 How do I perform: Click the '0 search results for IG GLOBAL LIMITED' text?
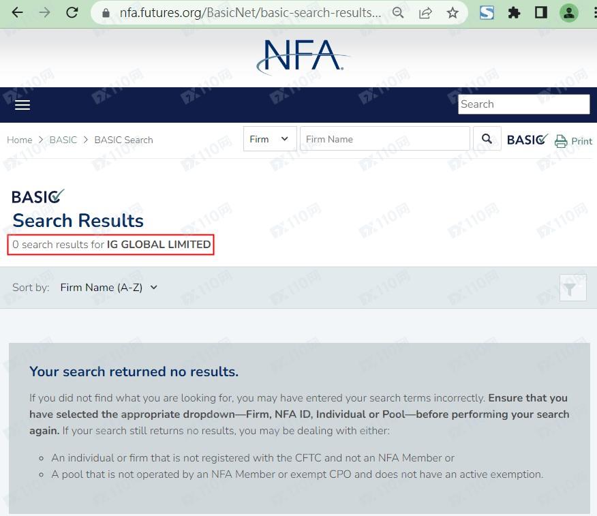click(112, 245)
